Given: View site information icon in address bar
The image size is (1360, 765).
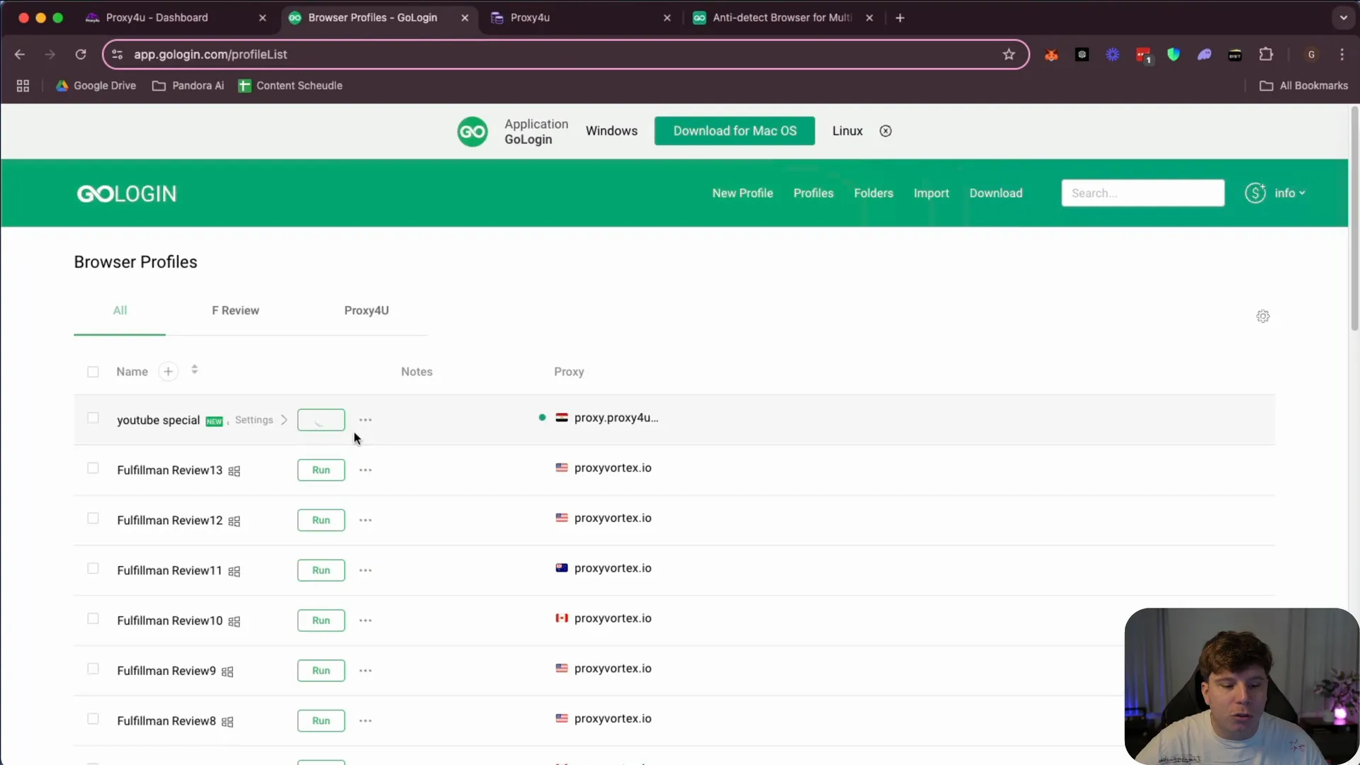Looking at the screenshot, I should click(x=118, y=55).
